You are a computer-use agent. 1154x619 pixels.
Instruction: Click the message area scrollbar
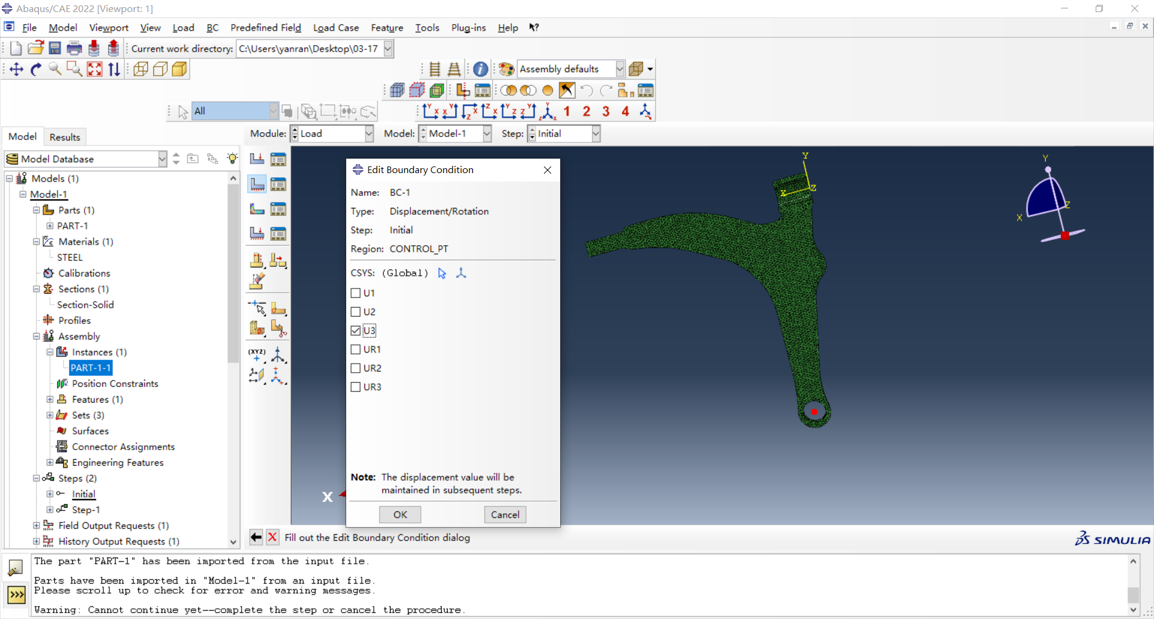1133,594
